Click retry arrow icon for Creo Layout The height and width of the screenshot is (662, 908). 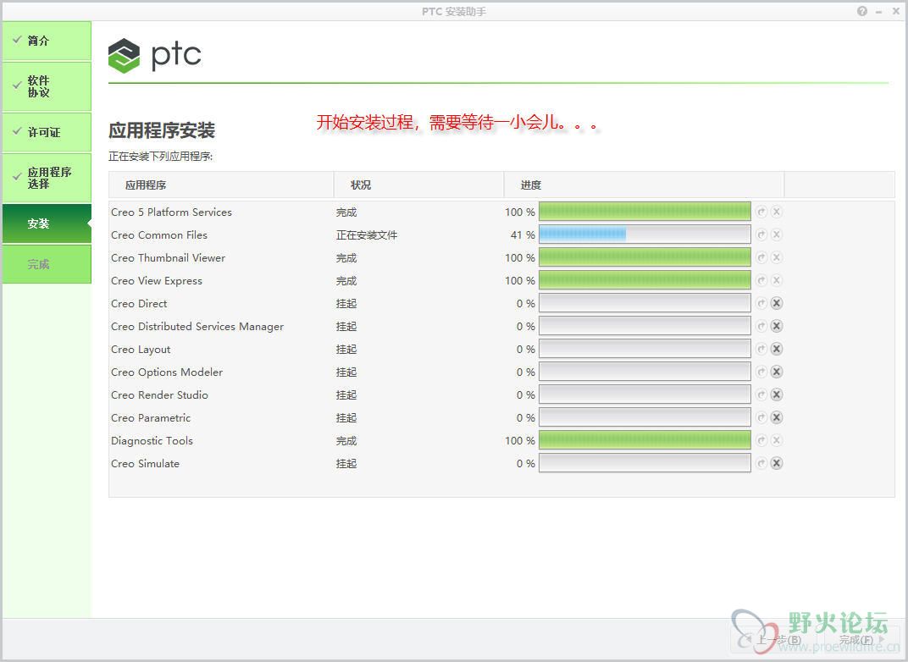click(761, 349)
